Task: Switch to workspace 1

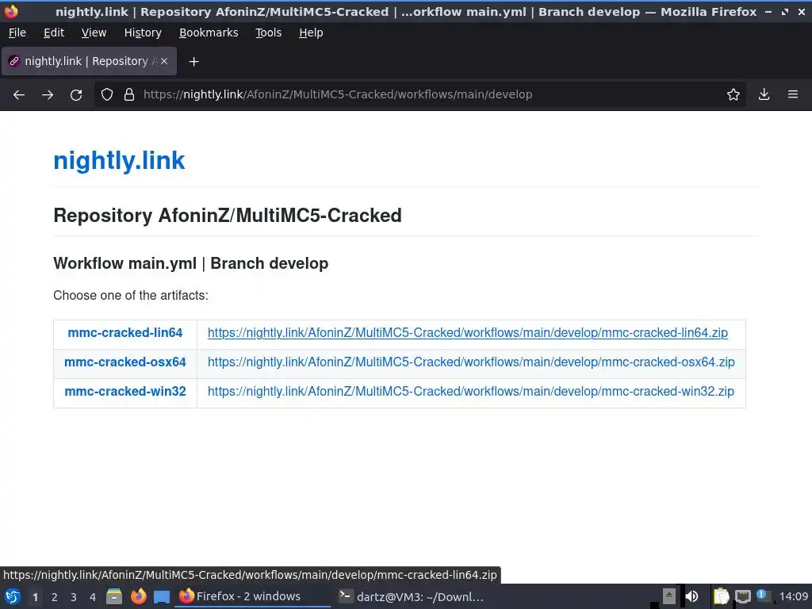Action: (x=35, y=597)
